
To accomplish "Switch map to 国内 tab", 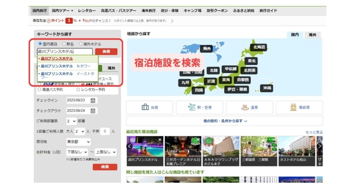I will tap(295, 35).
